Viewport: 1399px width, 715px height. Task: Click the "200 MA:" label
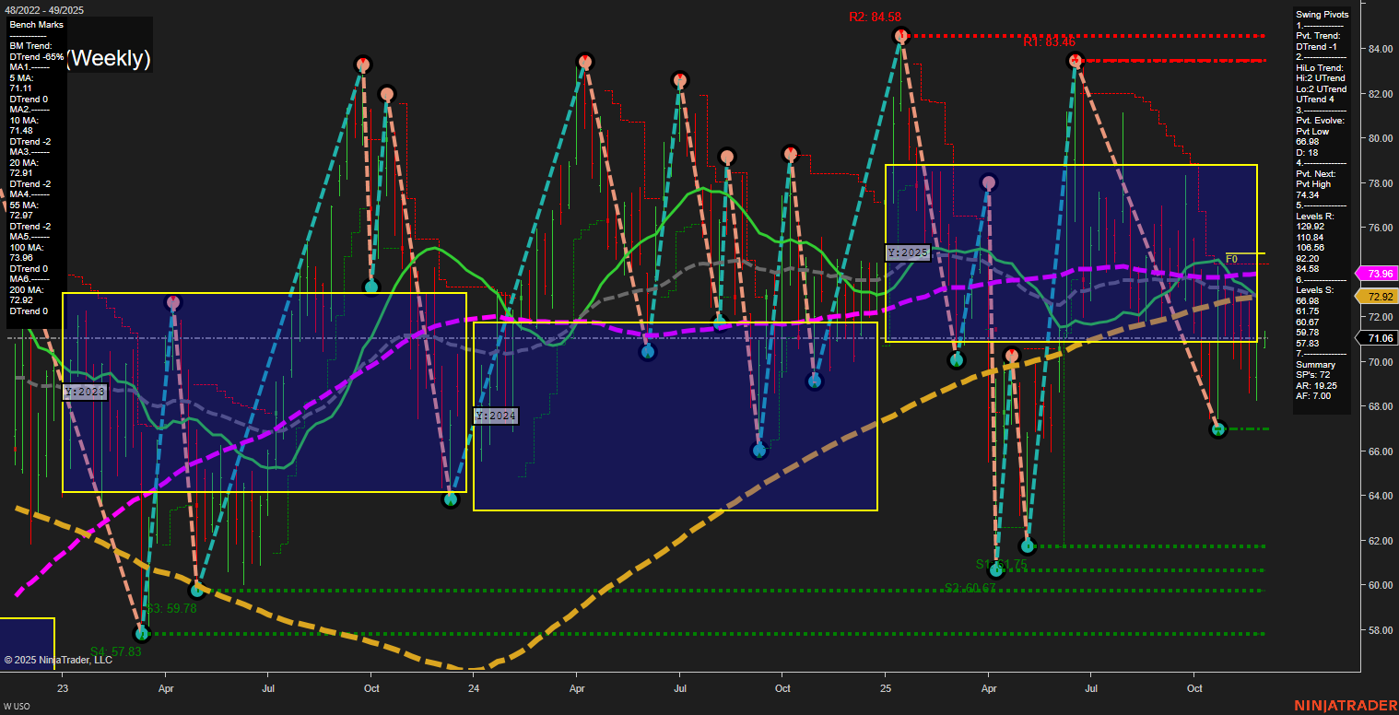(x=28, y=289)
